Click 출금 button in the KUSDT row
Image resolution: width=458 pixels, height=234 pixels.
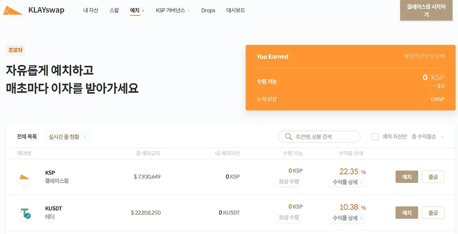pos(433,213)
